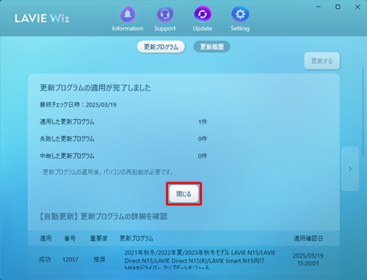Select the 成功 status cell
Image resolution: width=367 pixels, height=280 pixels.
point(45,259)
